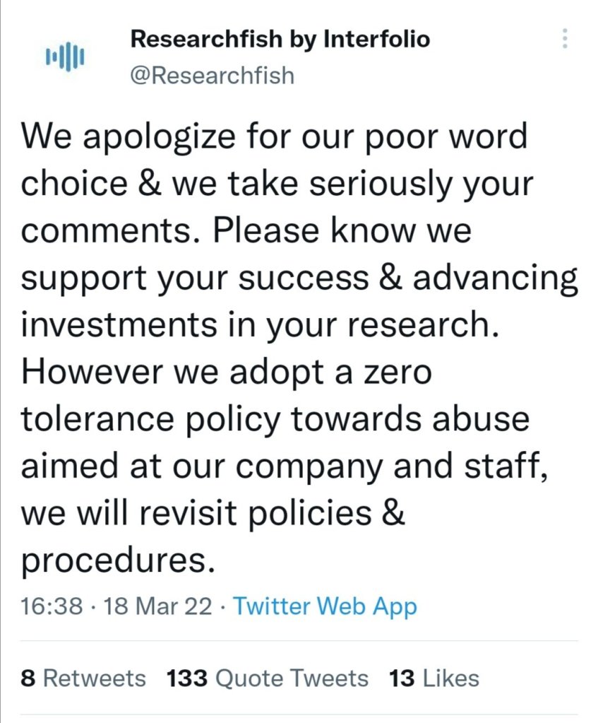This screenshot has height=723, width=598.
Task: Click the "investments in your research." line
Action: [261, 325]
